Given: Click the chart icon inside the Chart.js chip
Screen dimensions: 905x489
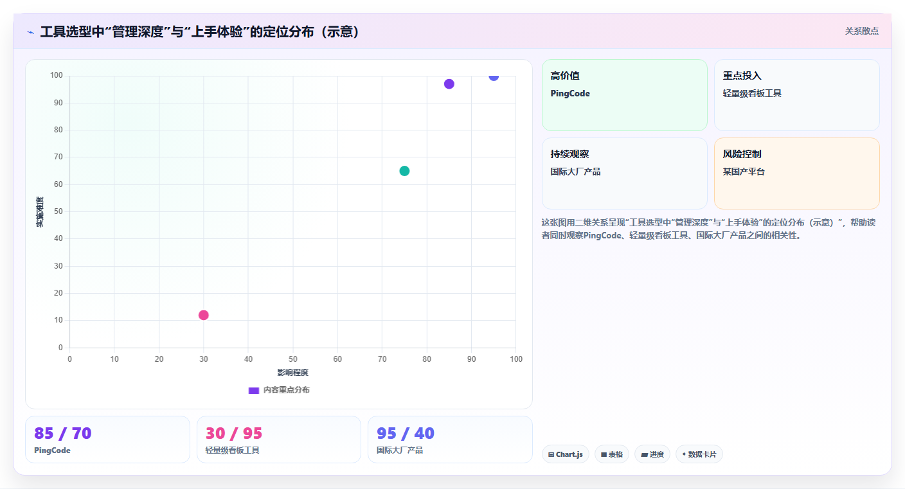Looking at the screenshot, I should pos(551,454).
